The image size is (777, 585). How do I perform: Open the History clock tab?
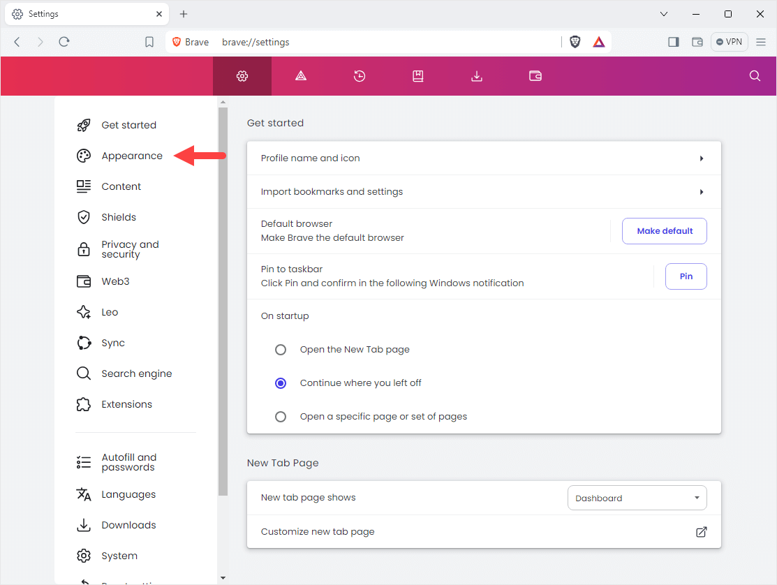pyautogui.click(x=360, y=76)
